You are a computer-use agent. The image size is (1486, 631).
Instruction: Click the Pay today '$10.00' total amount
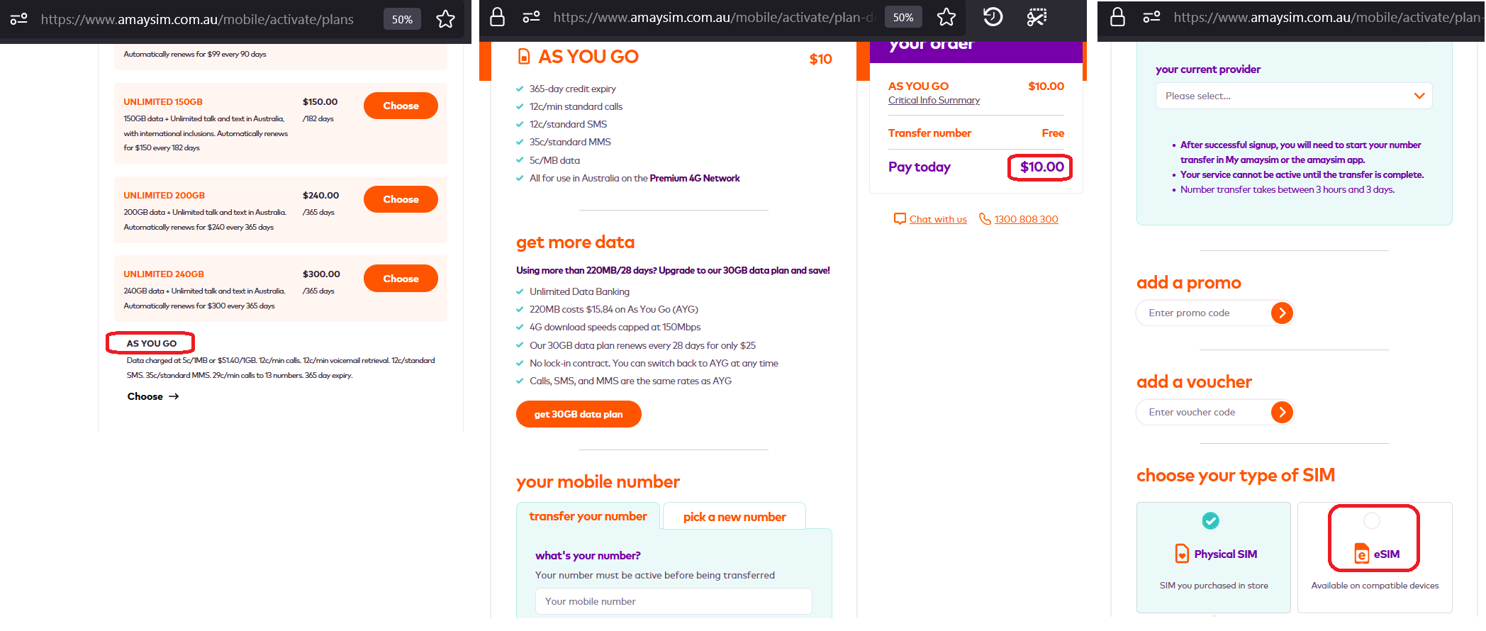[x=1041, y=167]
